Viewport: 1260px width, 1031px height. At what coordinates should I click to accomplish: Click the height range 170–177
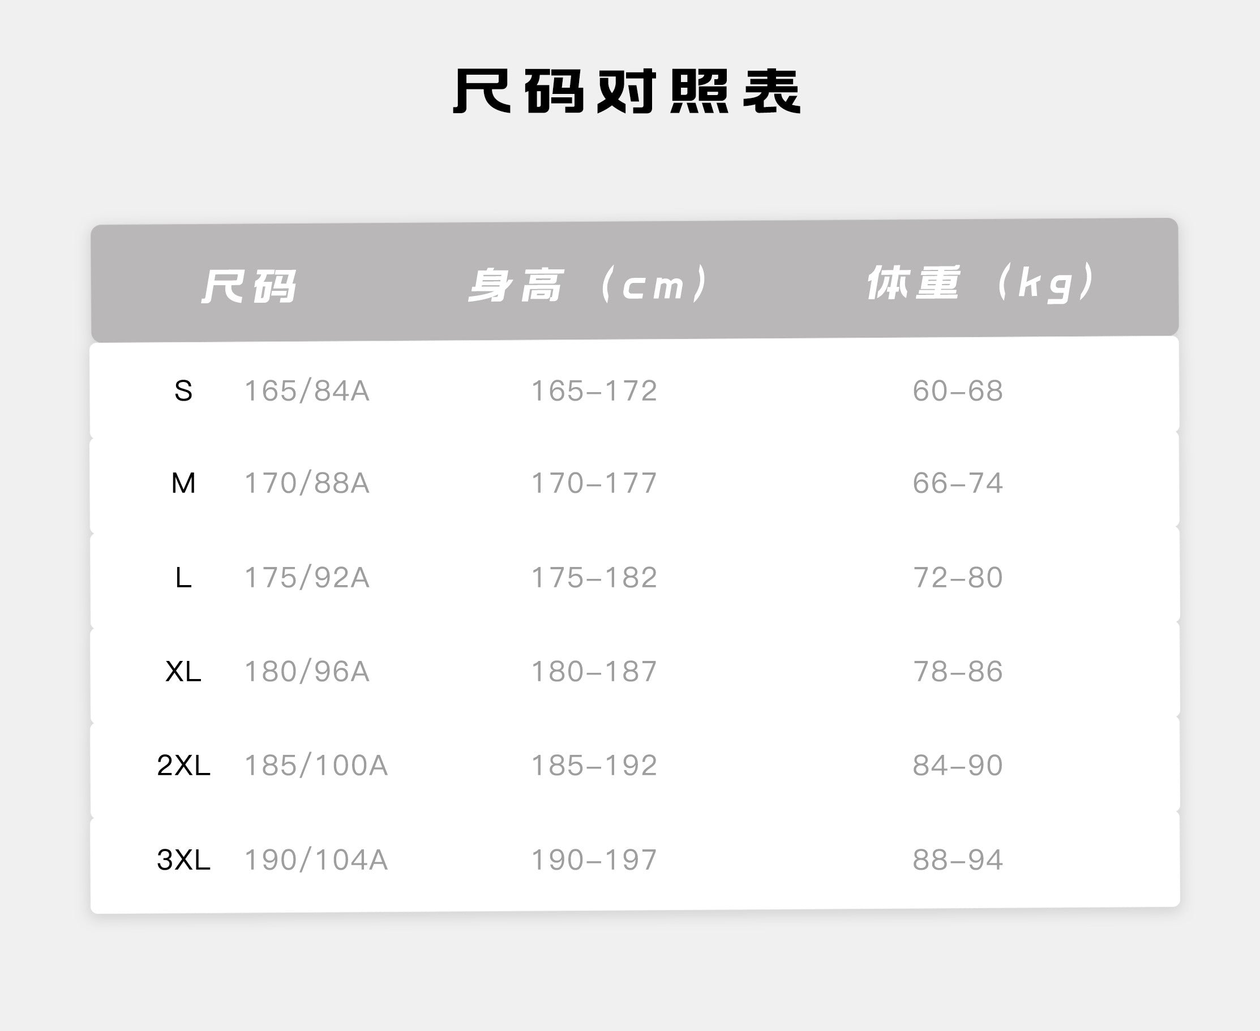point(593,483)
